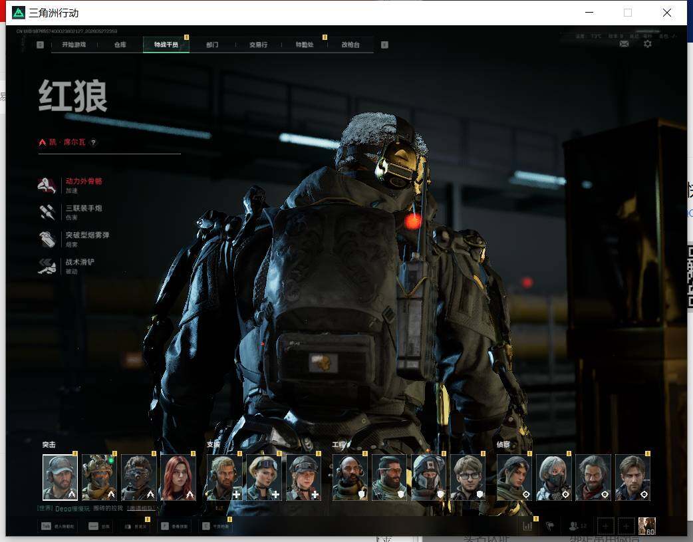This screenshot has width=693, height=542.
Task: Click the 邀请组队 link in chat
Action: click(x=141, y=508)
